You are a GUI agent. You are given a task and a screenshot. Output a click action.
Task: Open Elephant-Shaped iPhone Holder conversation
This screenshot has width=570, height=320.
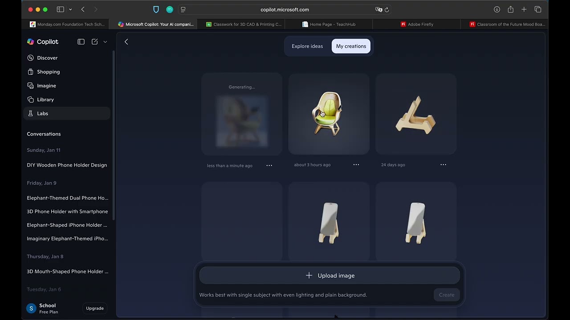click(67, 225)
